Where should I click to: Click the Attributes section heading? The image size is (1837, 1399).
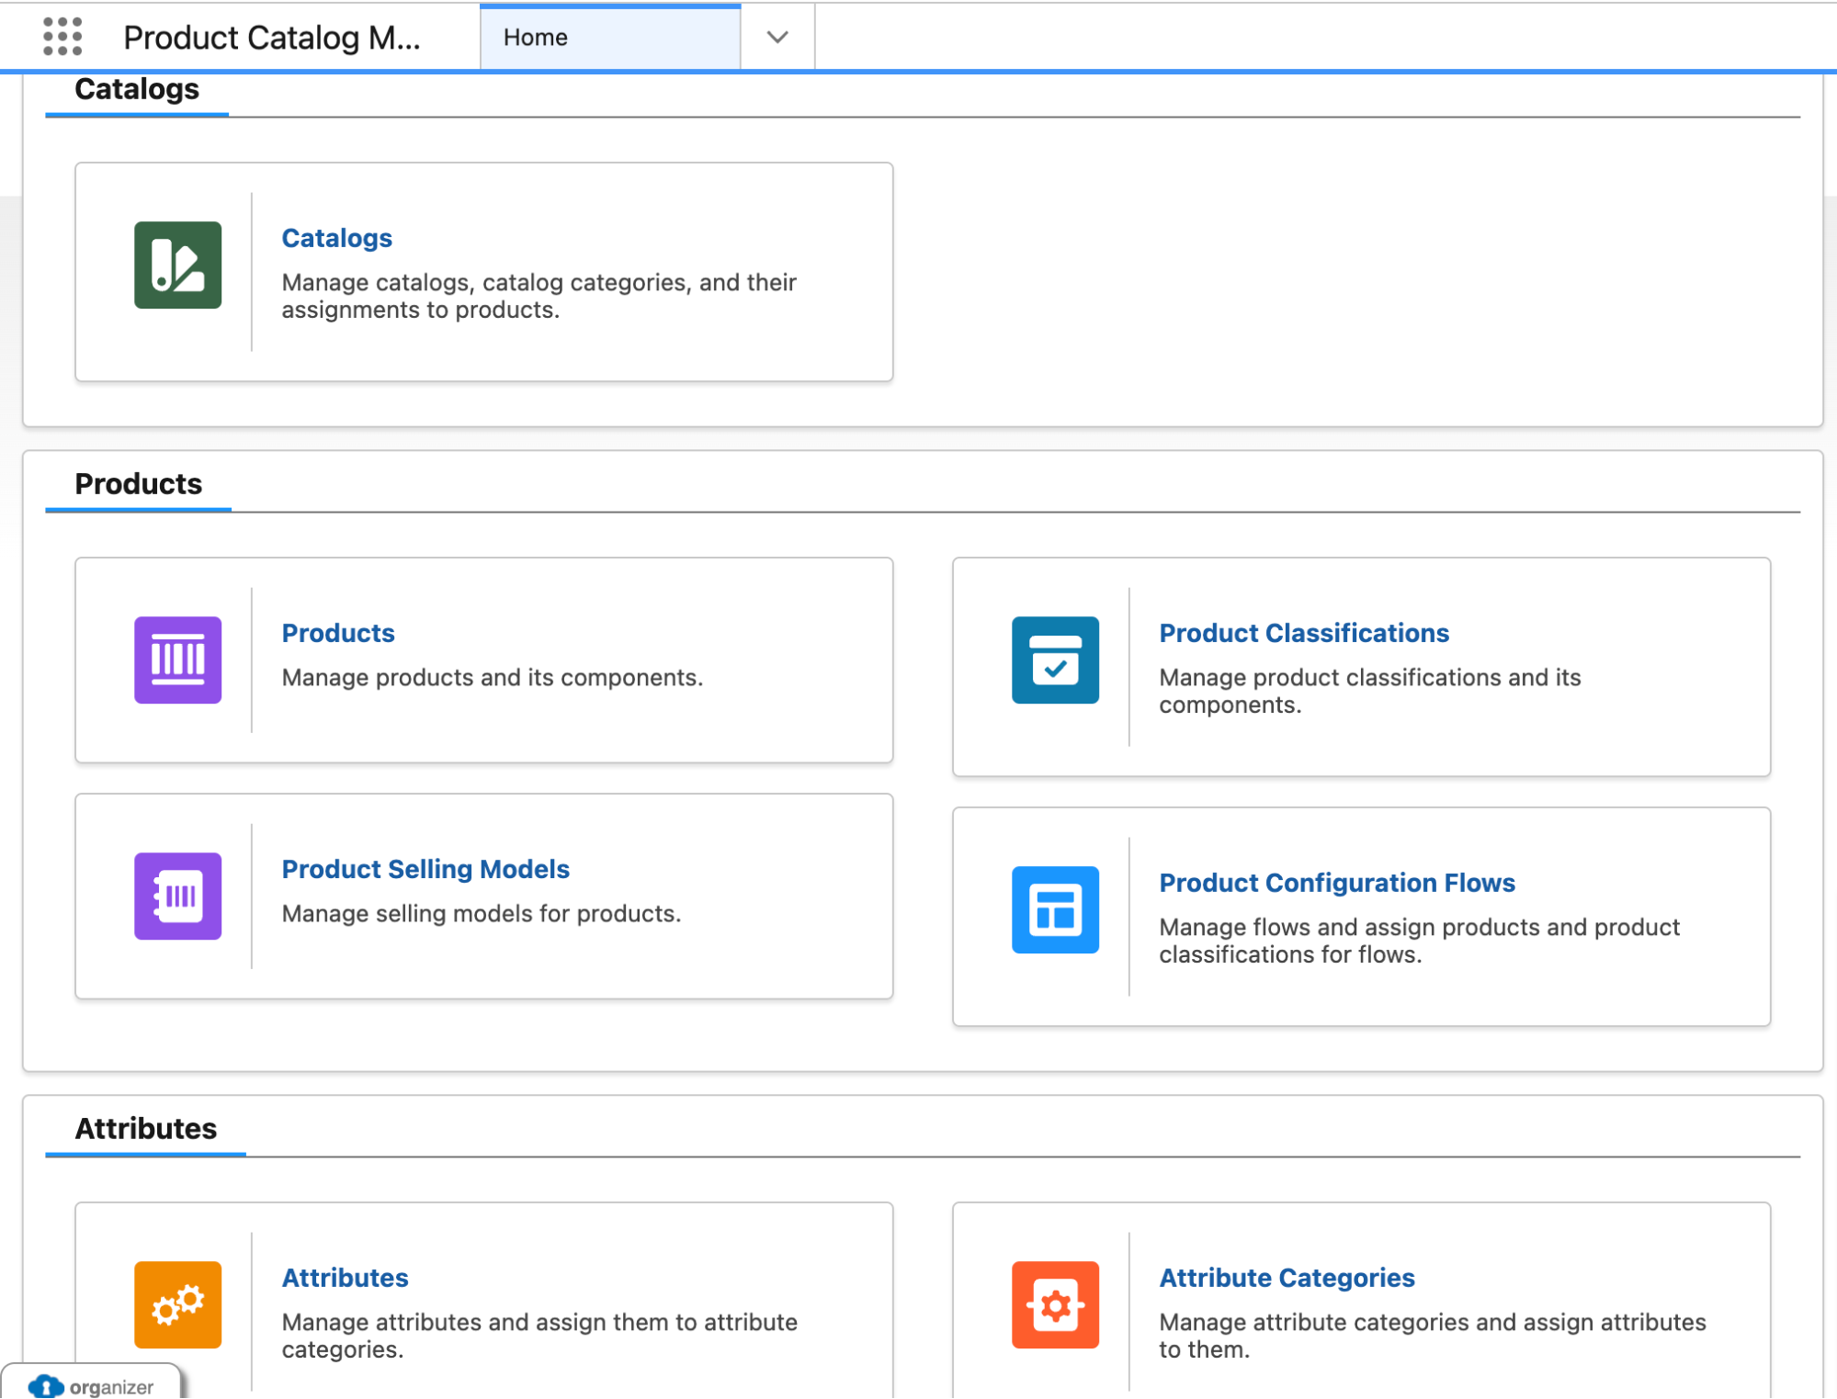[x=146, y=1129]
